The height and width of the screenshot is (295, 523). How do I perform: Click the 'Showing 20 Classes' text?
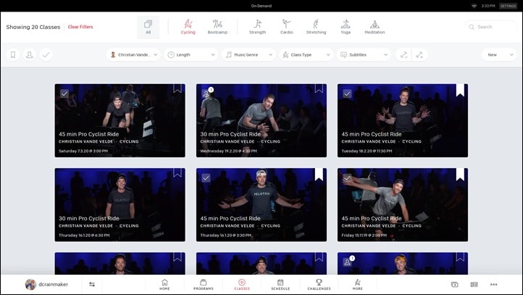(33, 27)
